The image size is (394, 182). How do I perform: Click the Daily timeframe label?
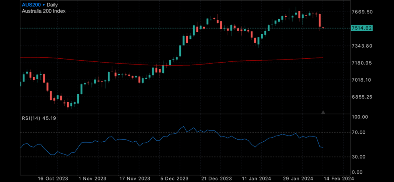click(52, 5)
